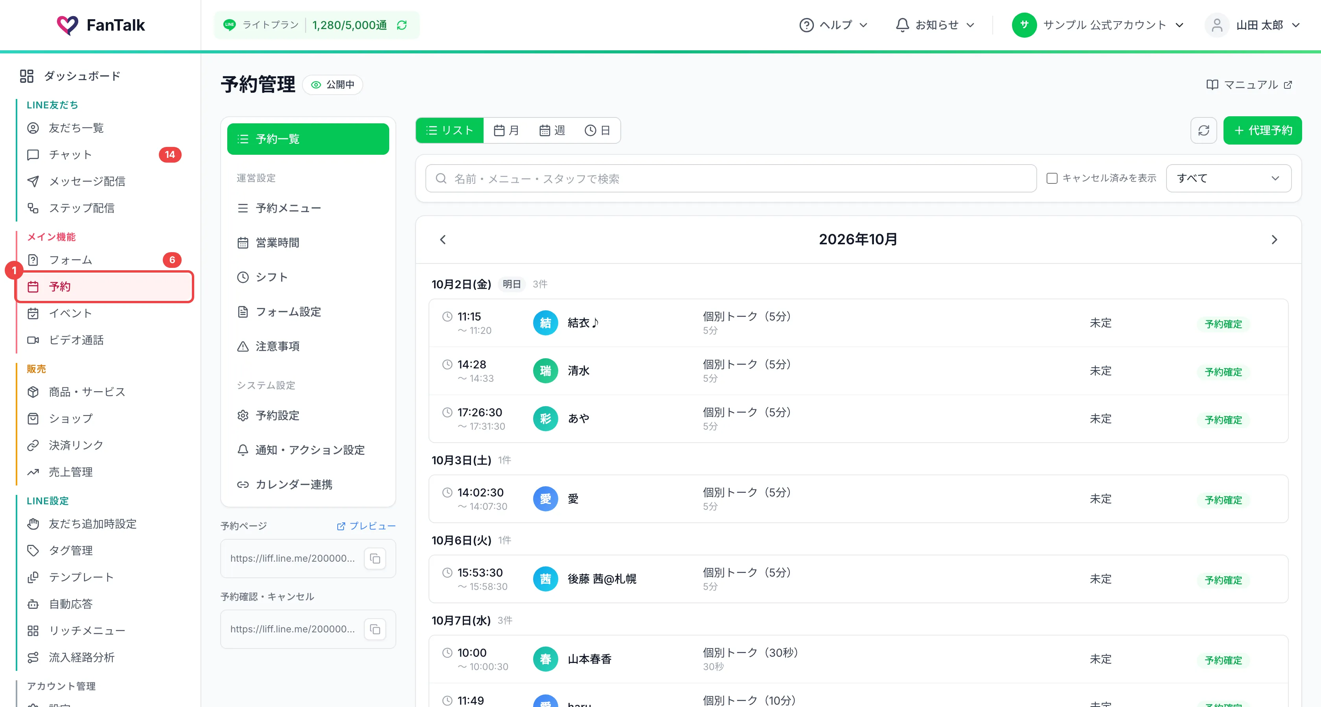Viewport: 1321px width, 707px height.
Task: Open the 結衣♪ 11:15 reservation row
Action: 858,323
